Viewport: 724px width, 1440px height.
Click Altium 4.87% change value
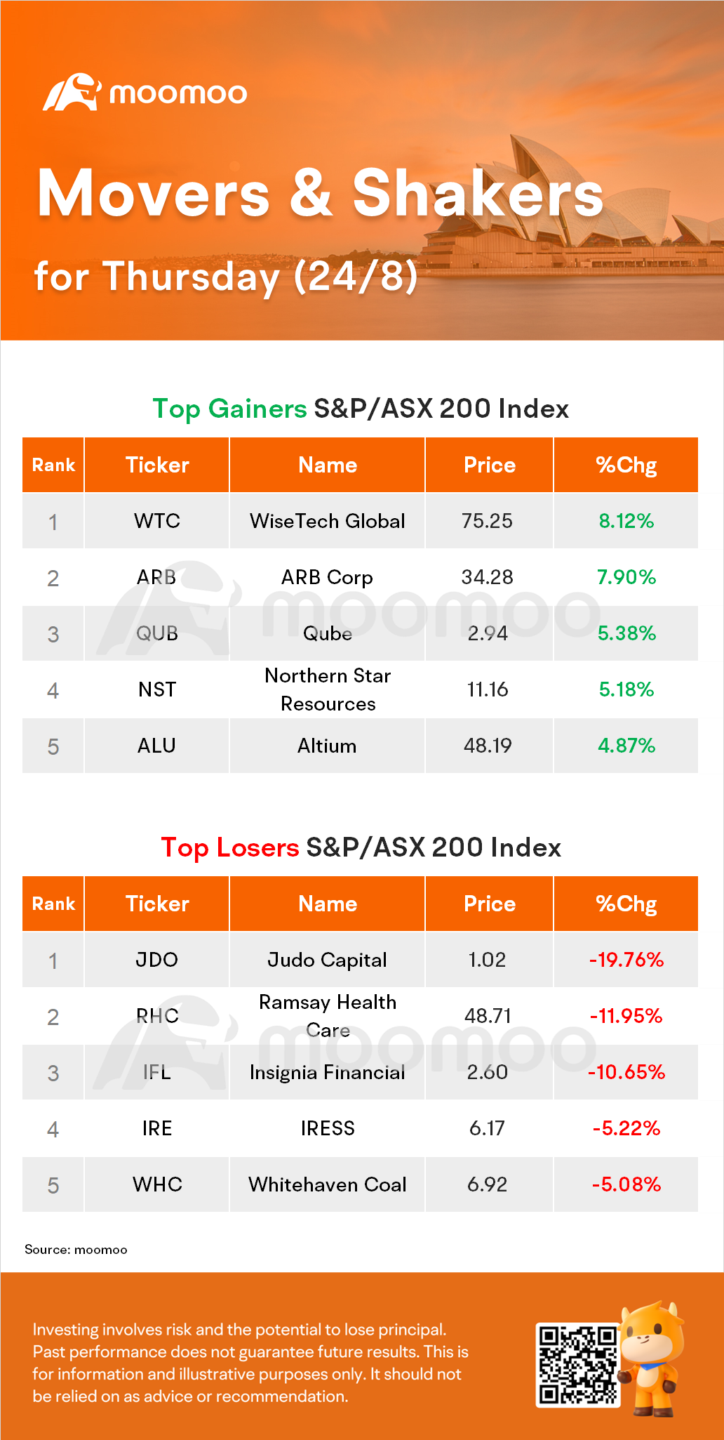coord(626,746)
